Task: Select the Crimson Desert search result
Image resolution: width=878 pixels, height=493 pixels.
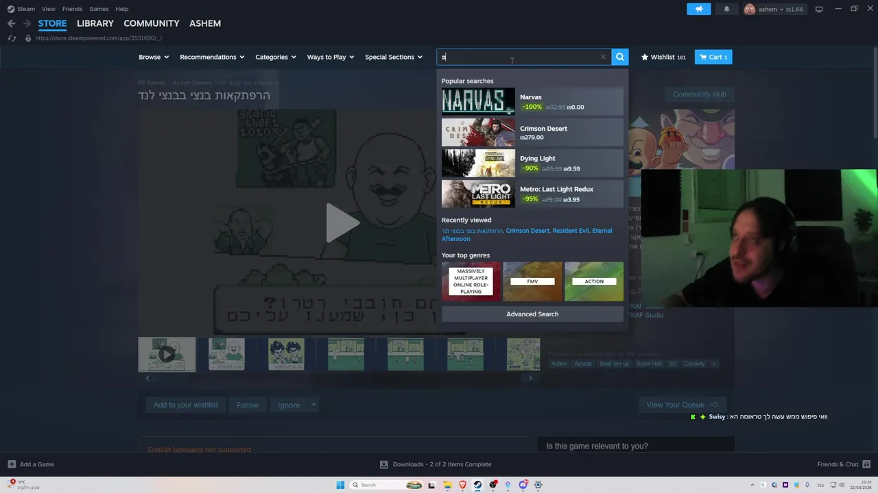Action: point(532,133)
